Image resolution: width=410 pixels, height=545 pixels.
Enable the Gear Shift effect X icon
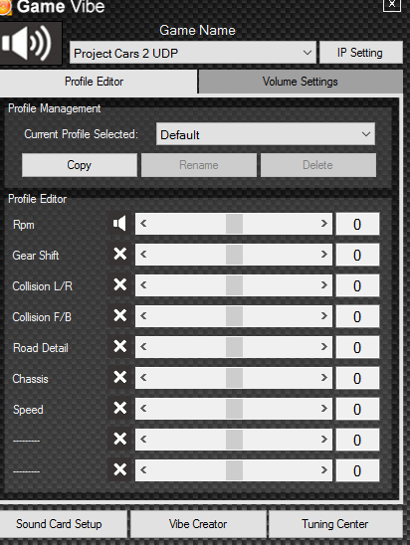tap(119, 255)
